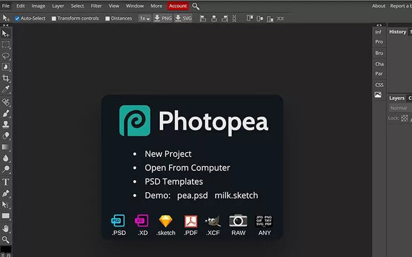Click distribute vertical spacing icon
The width and height of the screenshot is (412, 257).
point(234,19)
